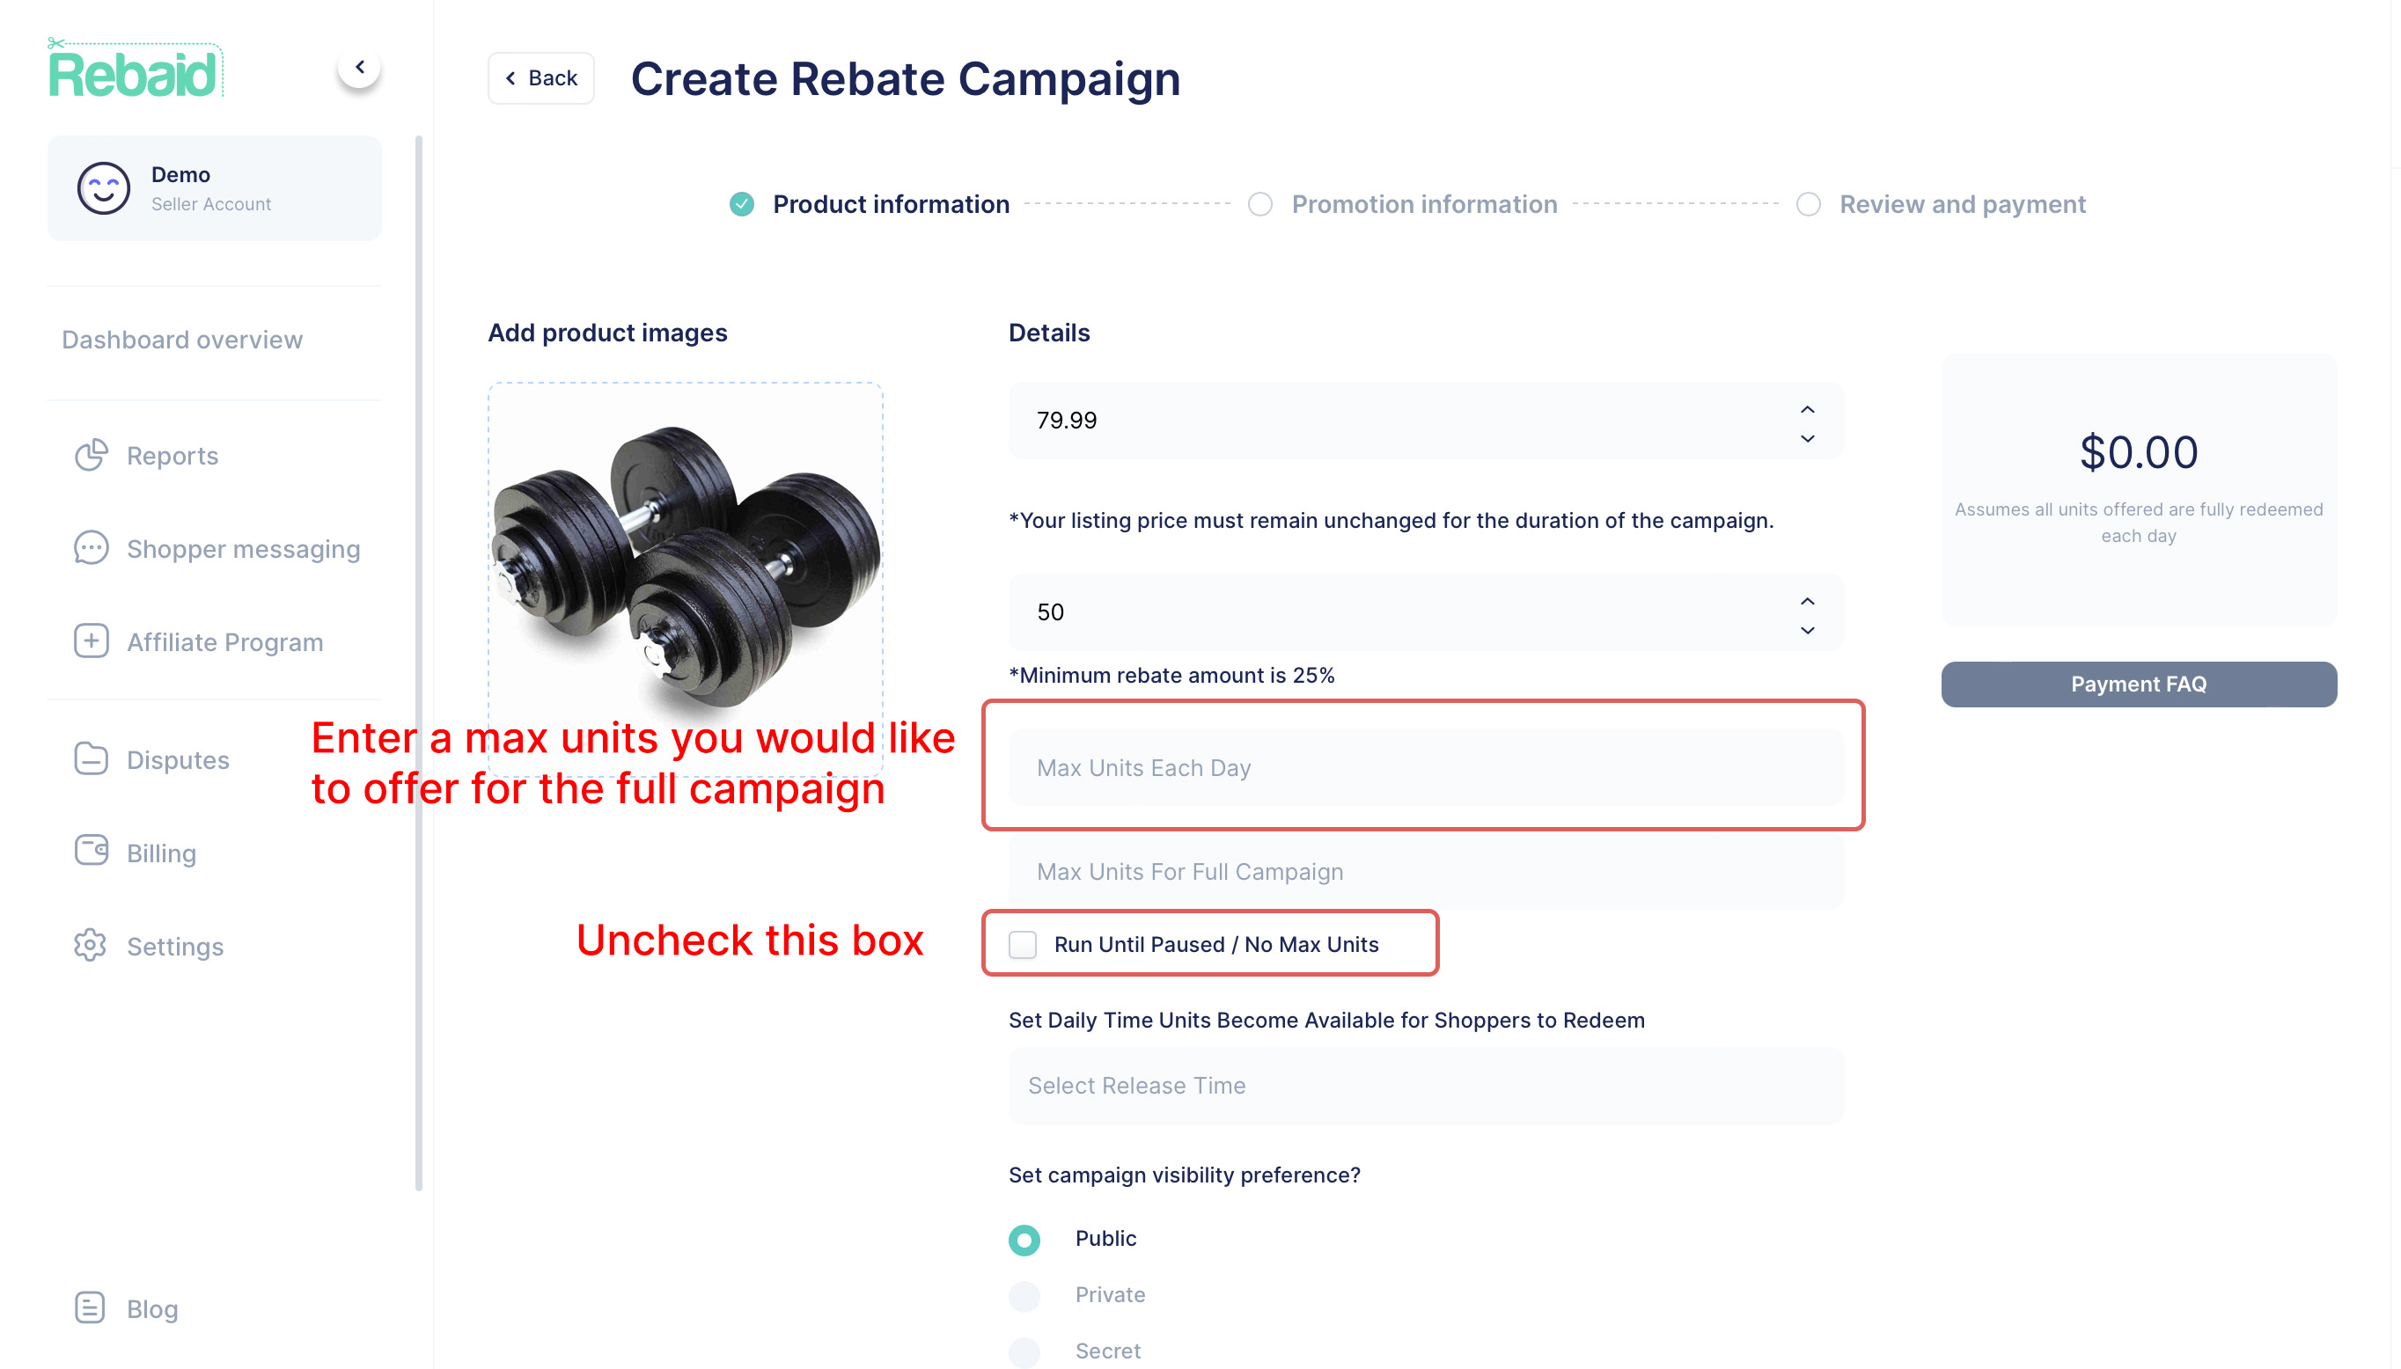This screenshot has width=2401, height=1369.
Task: Select the Private visibility option
Action: tap(1024, 1296)
